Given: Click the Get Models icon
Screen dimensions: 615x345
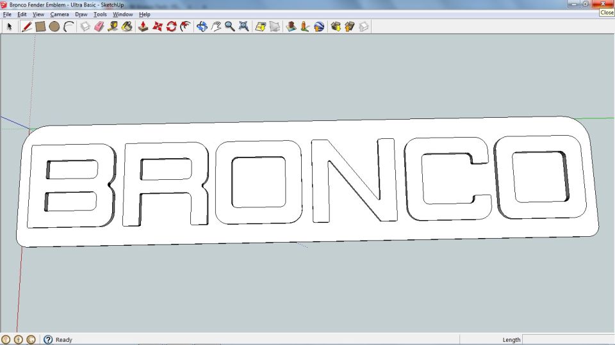Looking at the screenshot, I should coord(336,27).
